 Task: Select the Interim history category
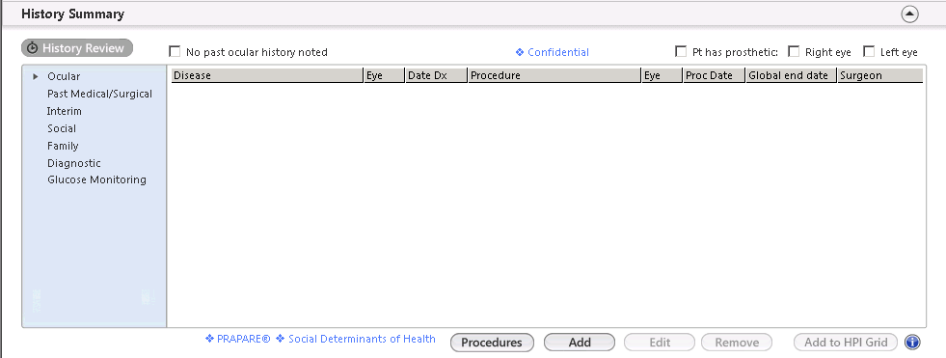pyautogui.click(x=64, y=111)
